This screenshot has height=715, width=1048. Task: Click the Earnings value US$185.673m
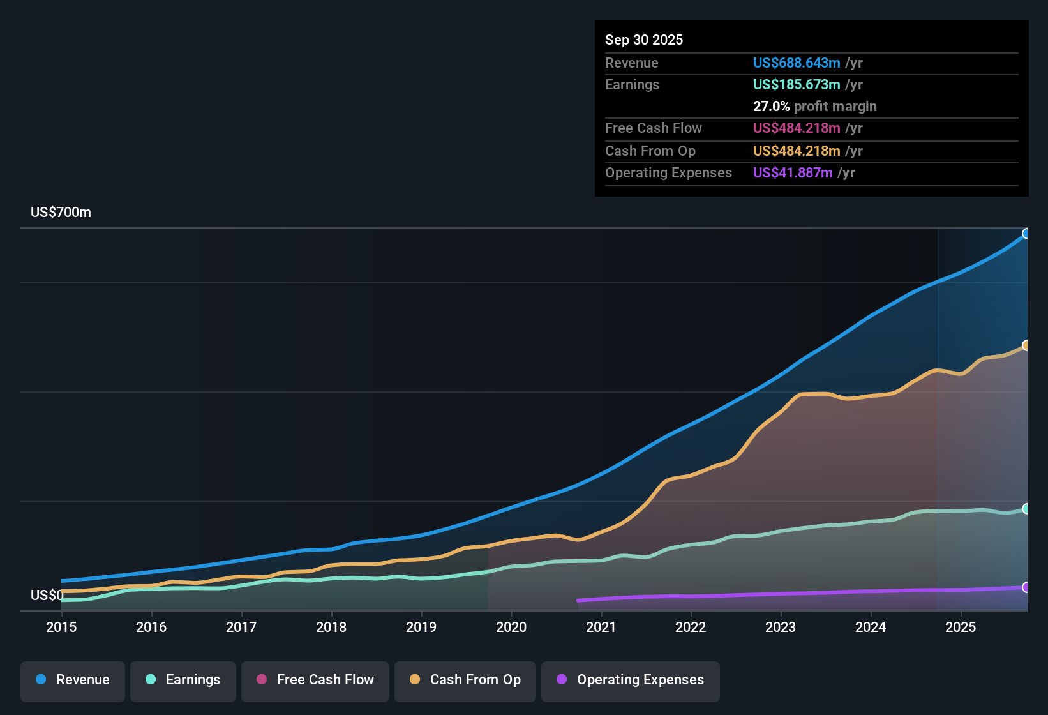point(797,84)
